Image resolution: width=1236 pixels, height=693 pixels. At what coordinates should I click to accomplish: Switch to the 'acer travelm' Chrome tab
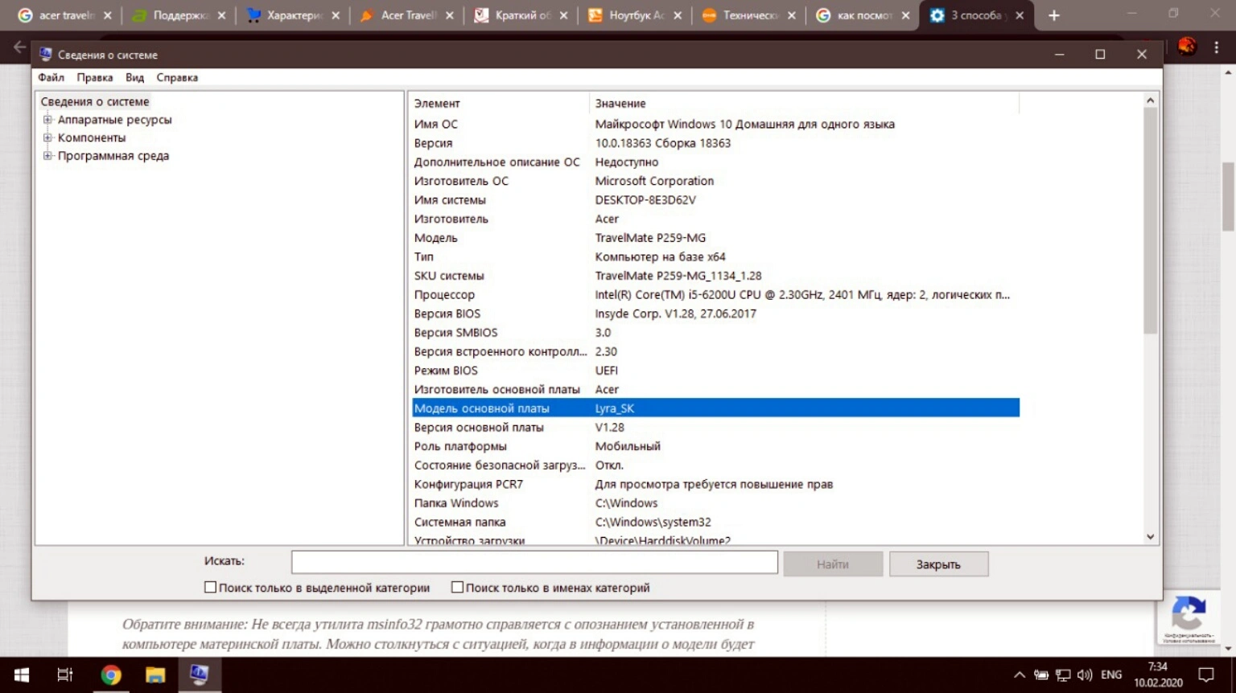[64, 15]
